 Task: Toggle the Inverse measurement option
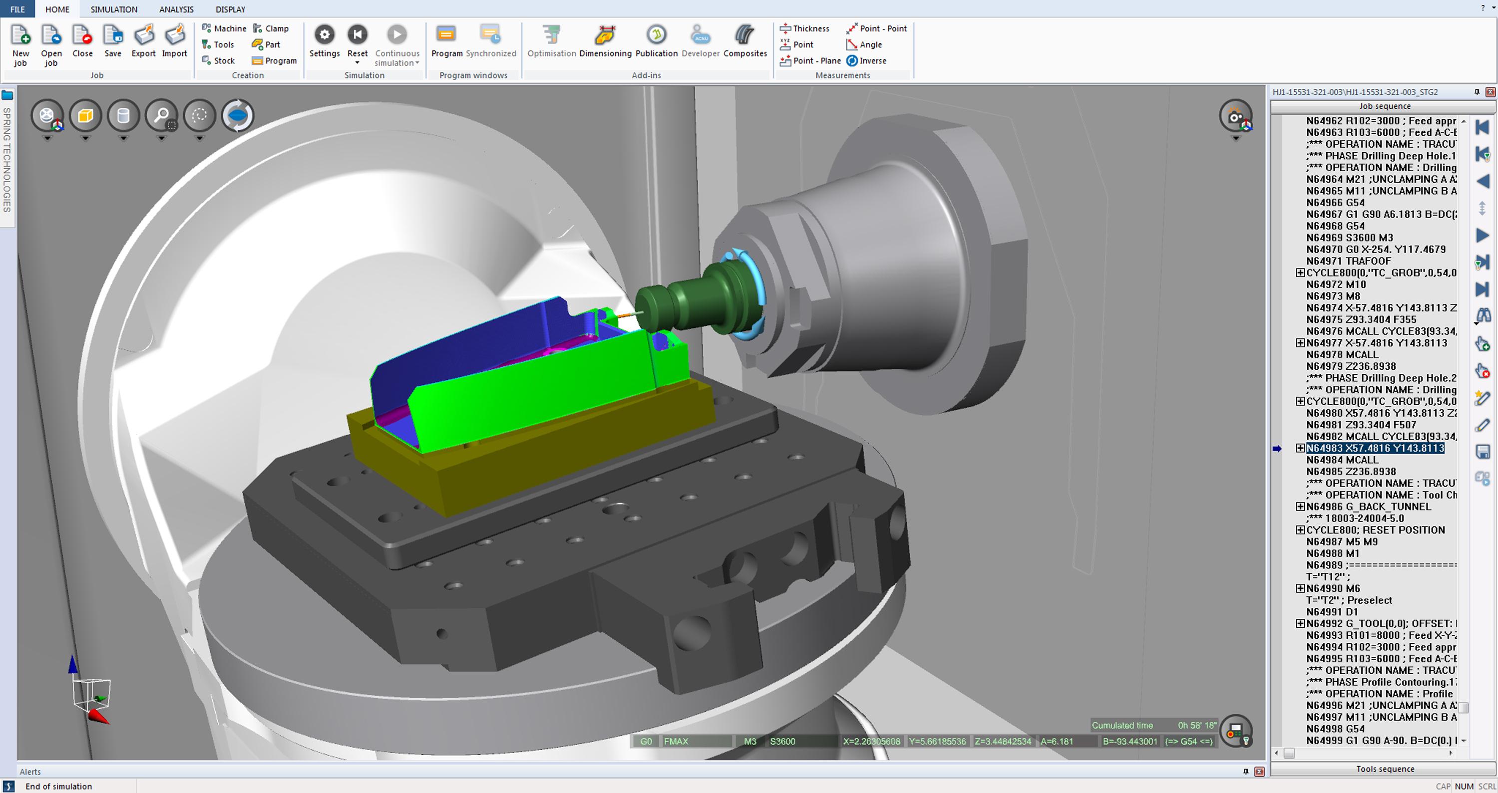coord(866,60)
